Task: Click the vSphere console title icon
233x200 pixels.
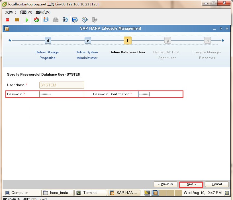Action: pos(5,4)
